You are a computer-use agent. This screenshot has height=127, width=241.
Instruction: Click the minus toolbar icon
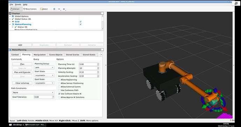(x=59, y=9)
